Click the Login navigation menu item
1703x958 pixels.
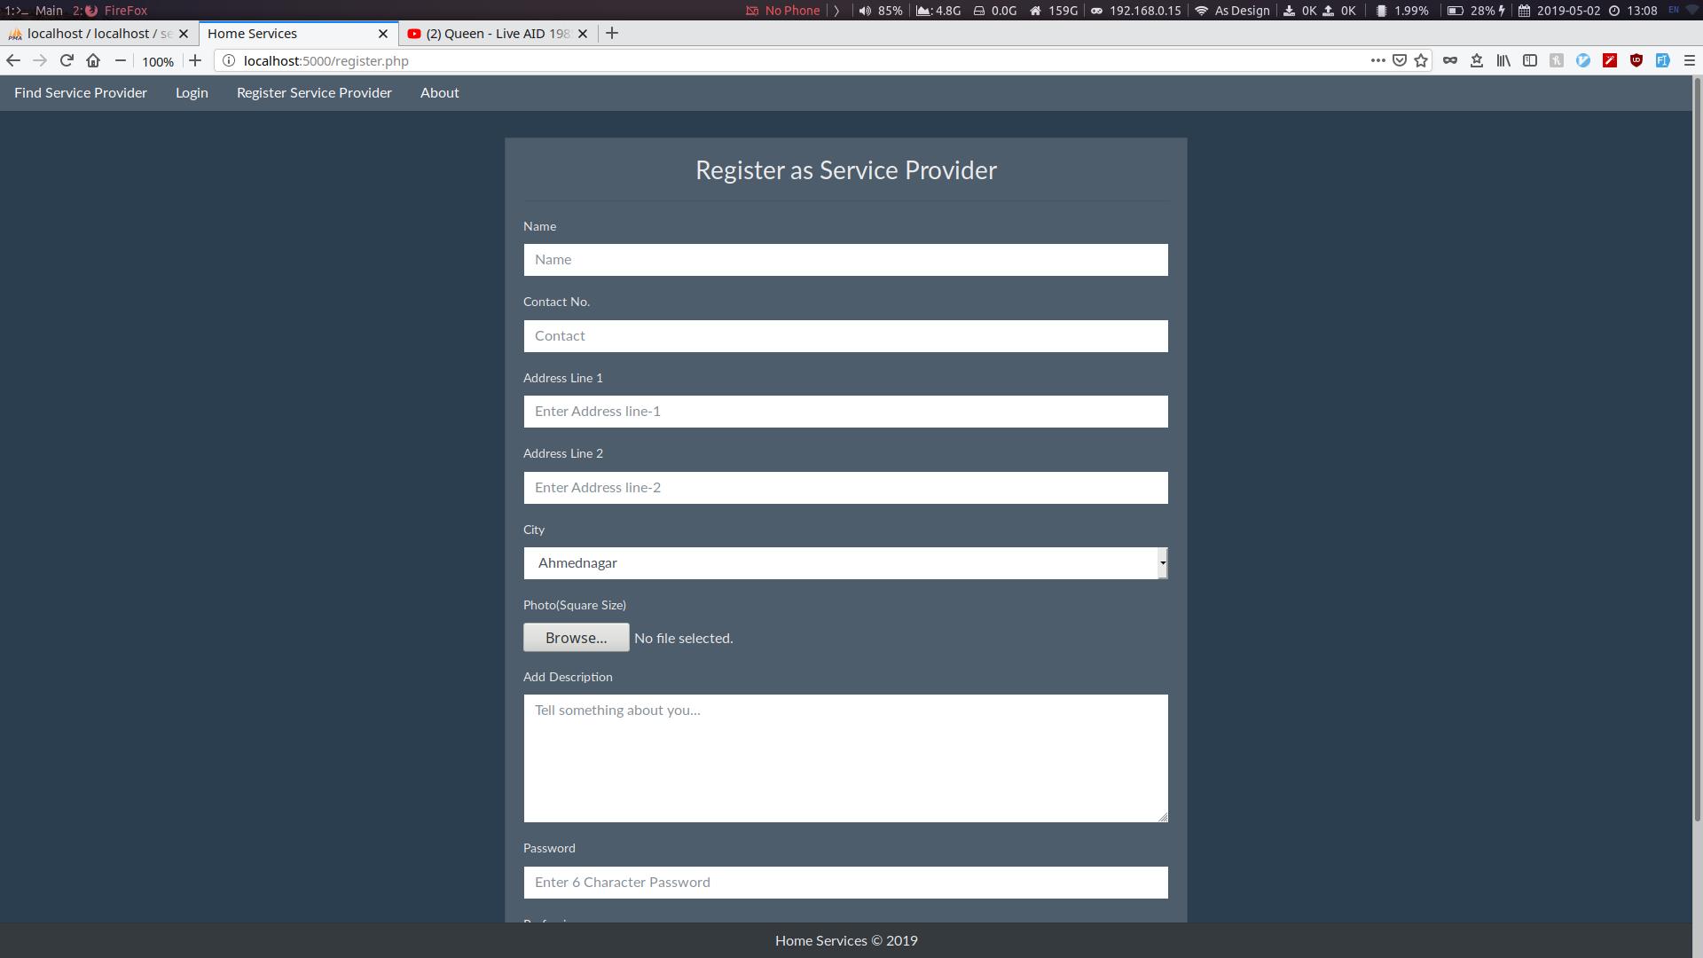tap(192, 93)
